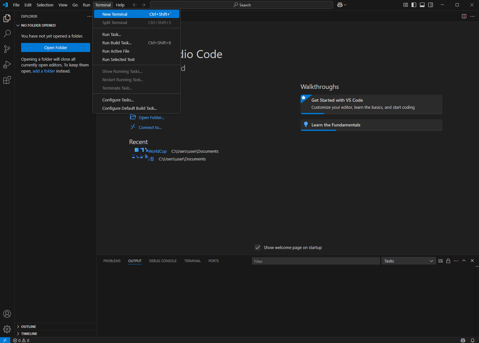Screen dimensions: 479x343
Task: Expand the Outline section
Action: [x=56, y=327]
